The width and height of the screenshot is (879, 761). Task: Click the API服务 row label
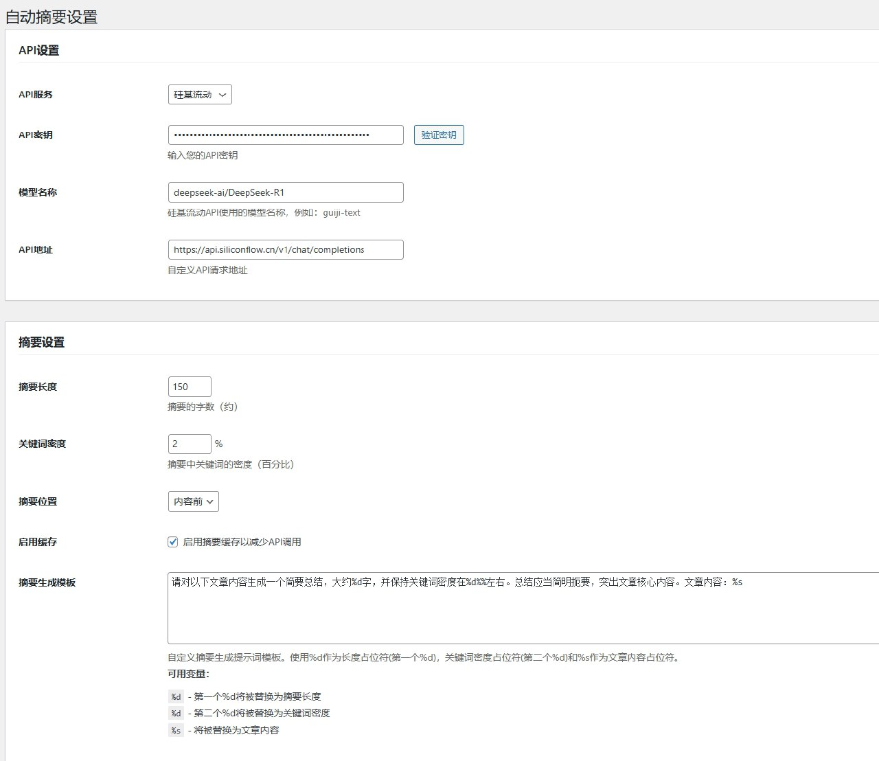click(x=36, y=95)
